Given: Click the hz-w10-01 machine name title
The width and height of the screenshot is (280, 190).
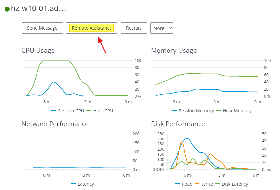Looking at the screenshot, I should tap(38, 9).
